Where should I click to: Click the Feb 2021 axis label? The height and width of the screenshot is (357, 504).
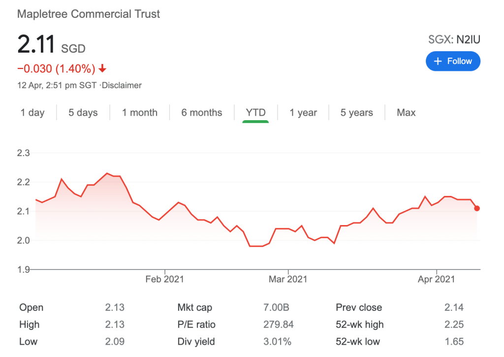click(x=165, y=279)
